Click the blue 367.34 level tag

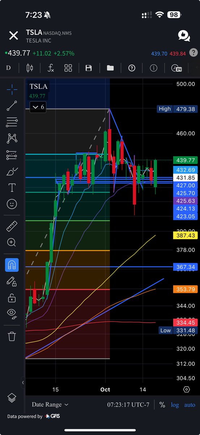(185, 266)
